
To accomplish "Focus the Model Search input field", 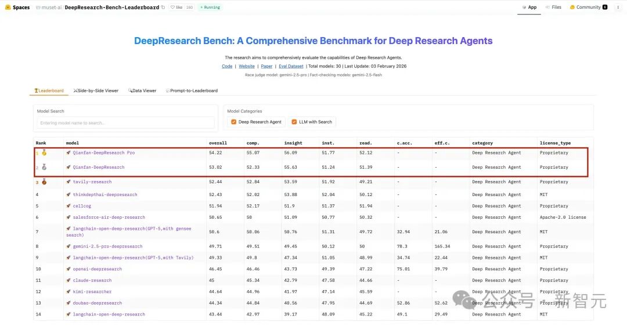I will [125, 122].
